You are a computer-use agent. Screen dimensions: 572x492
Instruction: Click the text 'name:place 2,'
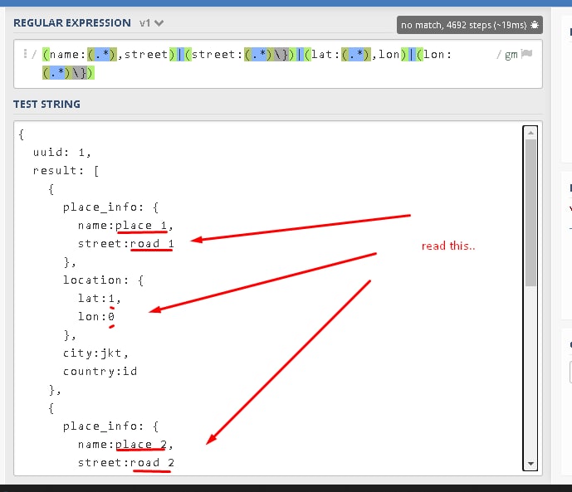[125, 445]
